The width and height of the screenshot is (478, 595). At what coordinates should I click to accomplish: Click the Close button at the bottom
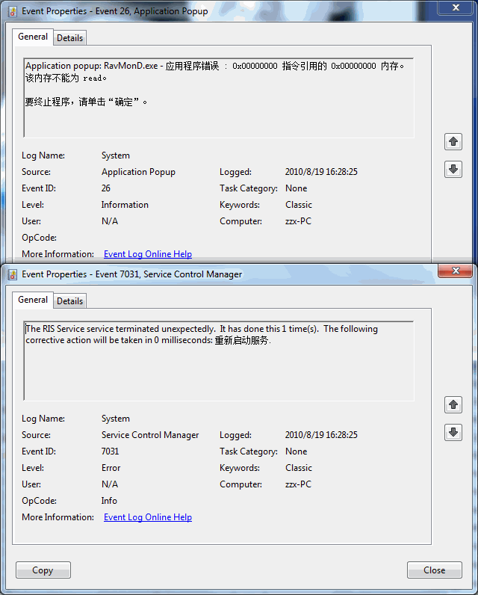[435, 570]
